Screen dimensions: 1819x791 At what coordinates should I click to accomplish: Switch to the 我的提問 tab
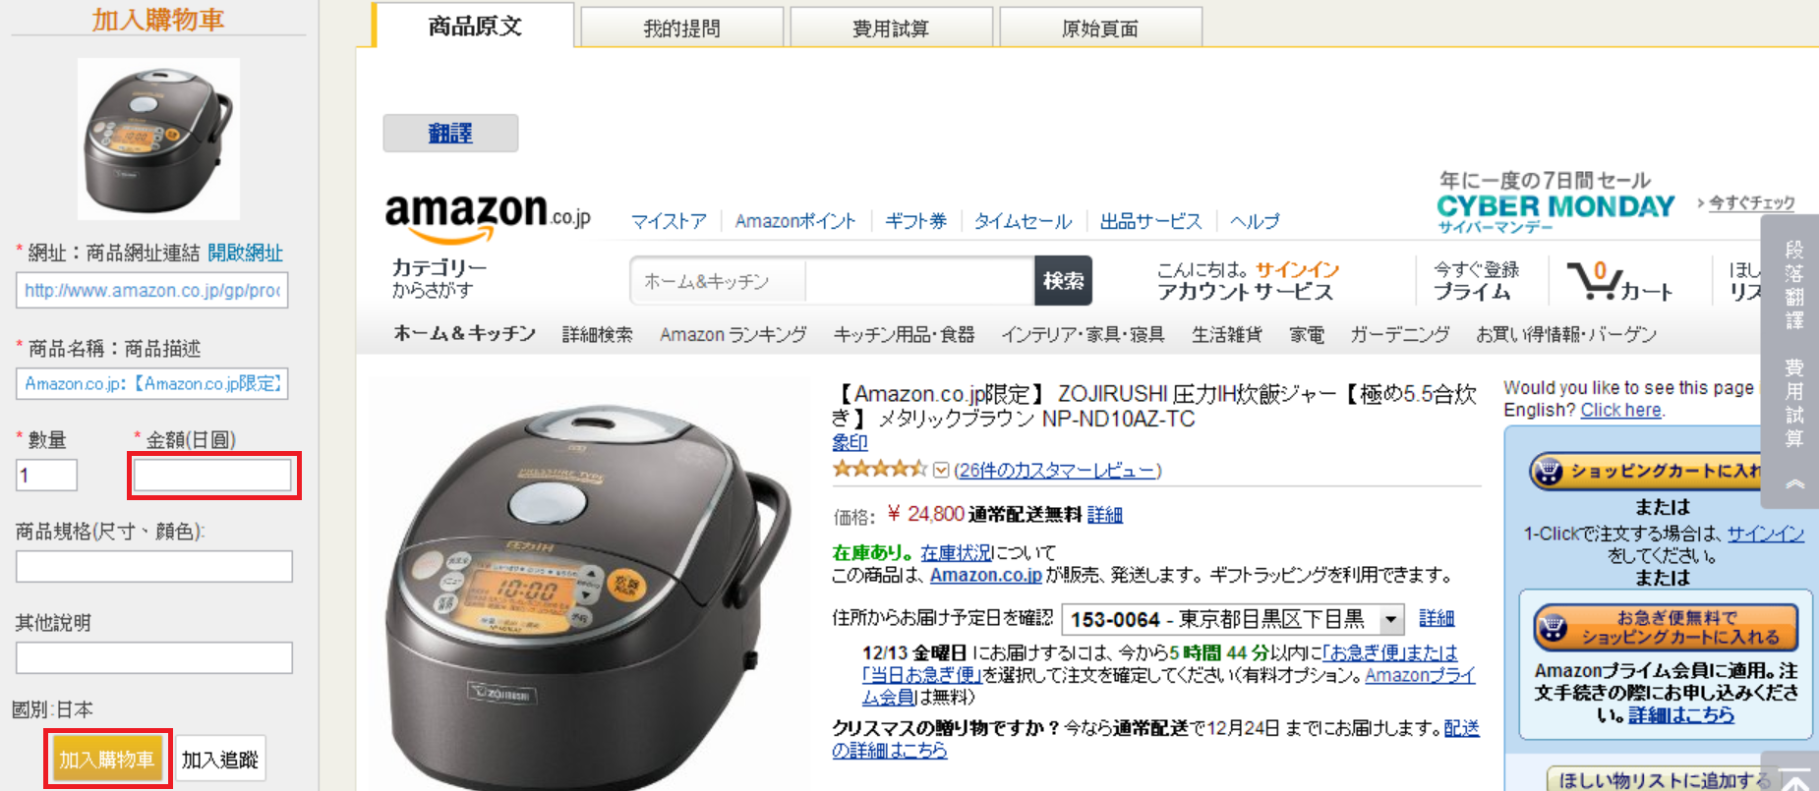click(681, 28)
